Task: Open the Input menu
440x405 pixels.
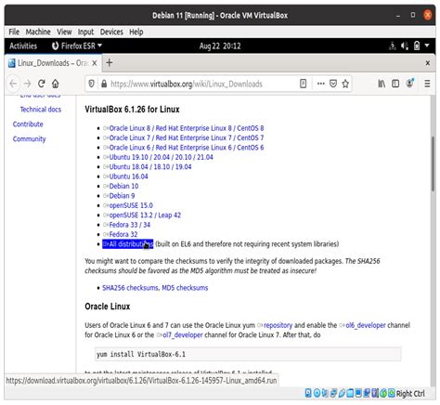Action: pyautogui.click(x=85, y=32)
